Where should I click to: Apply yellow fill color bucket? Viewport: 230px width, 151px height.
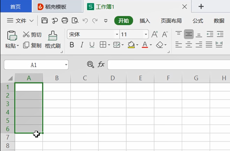(131, 45)
